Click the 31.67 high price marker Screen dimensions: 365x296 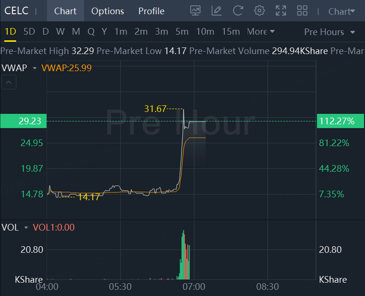[155, 109]
